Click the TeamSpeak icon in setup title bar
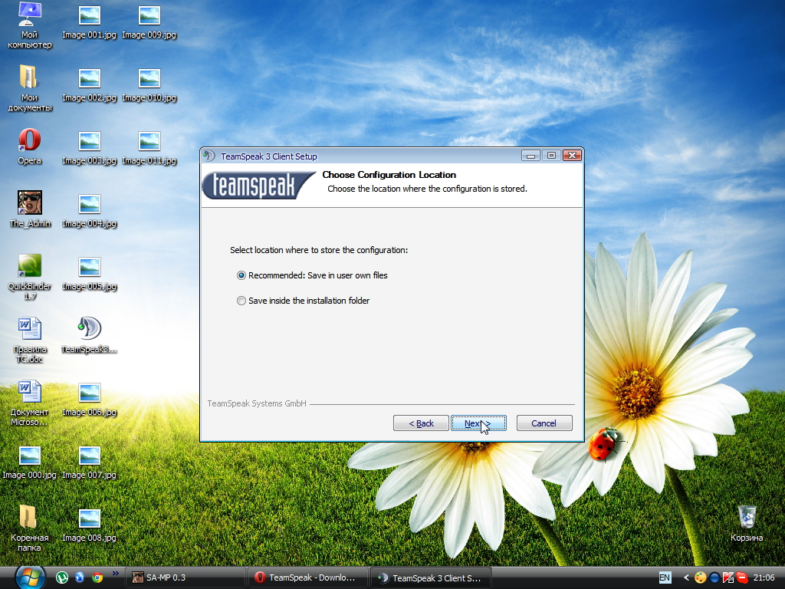 (209, 156)
